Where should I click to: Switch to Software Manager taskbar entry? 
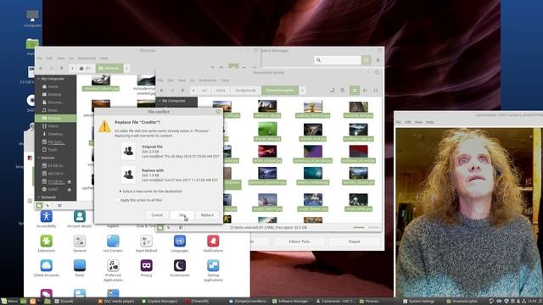(290, 302)
